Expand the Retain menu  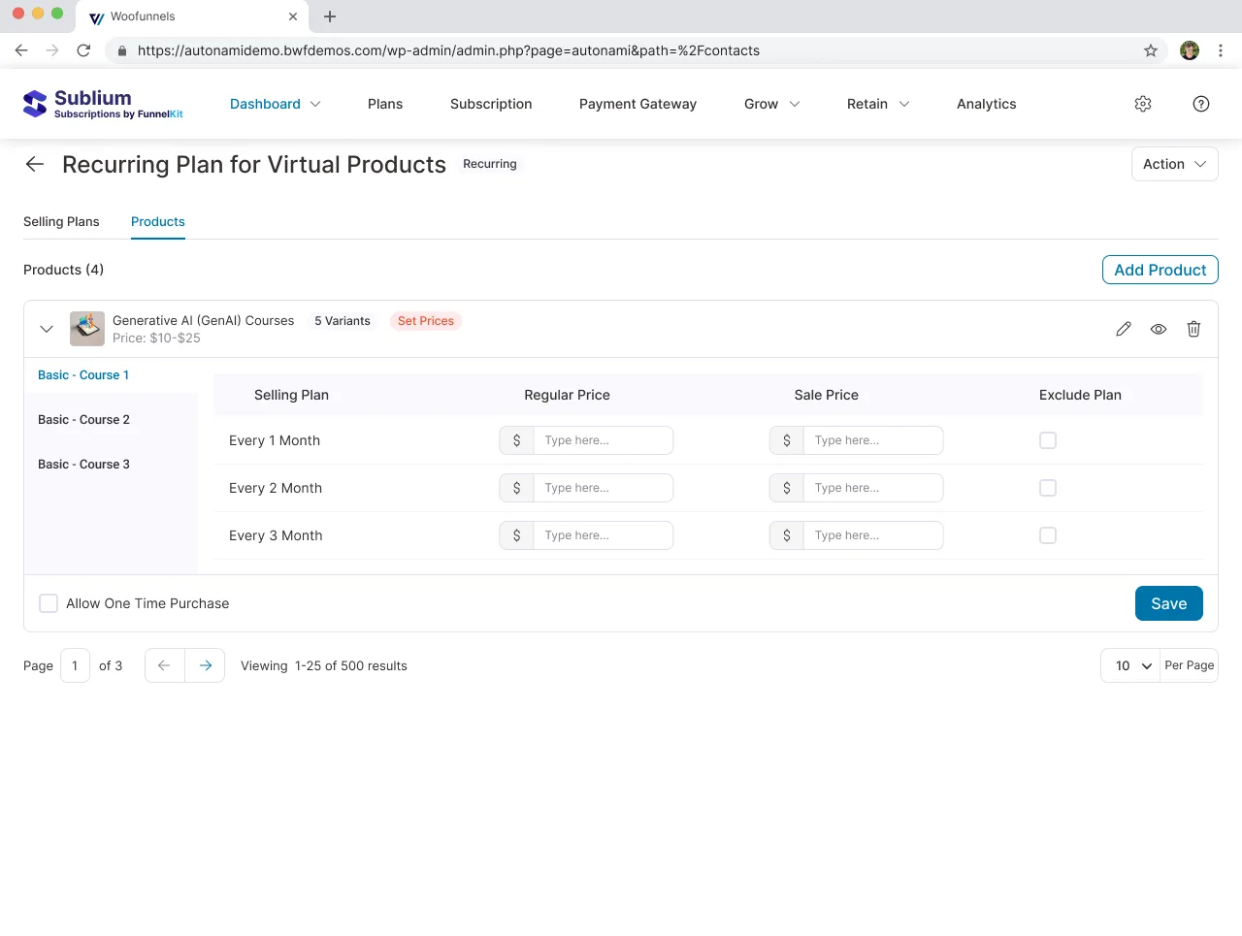point(878,104)
